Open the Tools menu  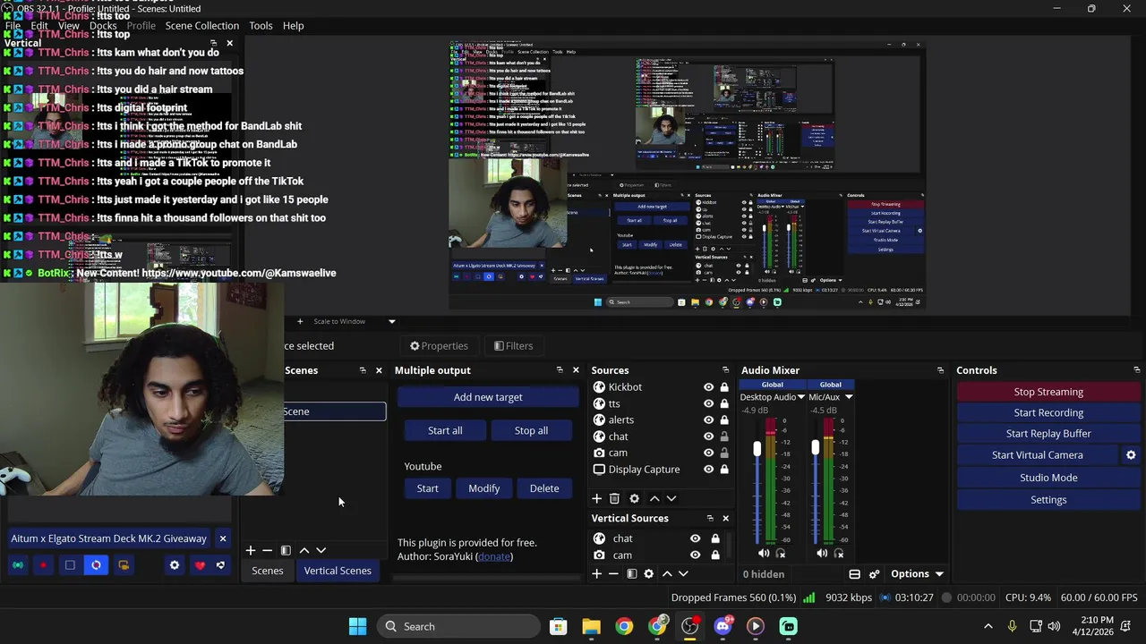coord(261,26)
